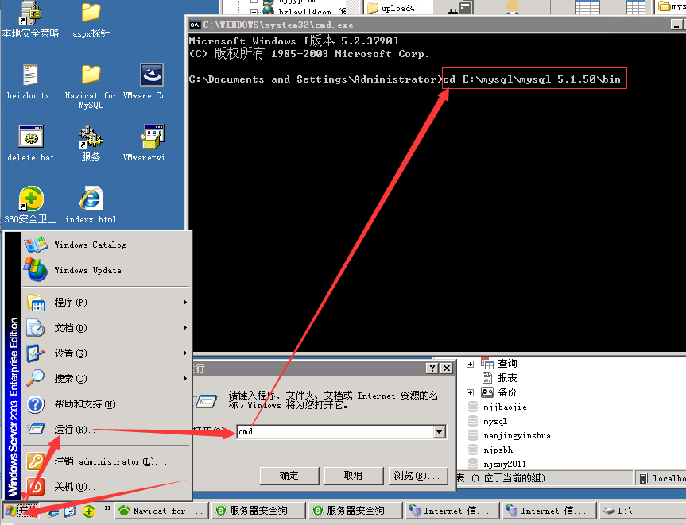Switch to first 服务器安全狗 taskbar button
The image size is (686, 525).
pos(258,511)
